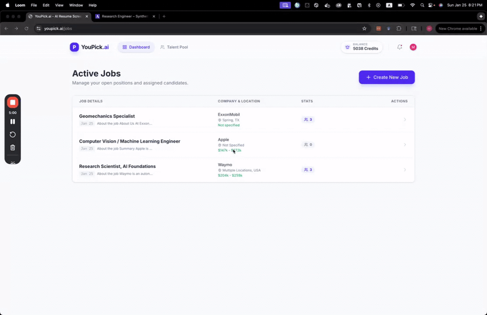This screenshot has width=487, height=315.
Task: Open the Geomechanics Specialist job
Action: pyautogui.click(x=107, y=116)
